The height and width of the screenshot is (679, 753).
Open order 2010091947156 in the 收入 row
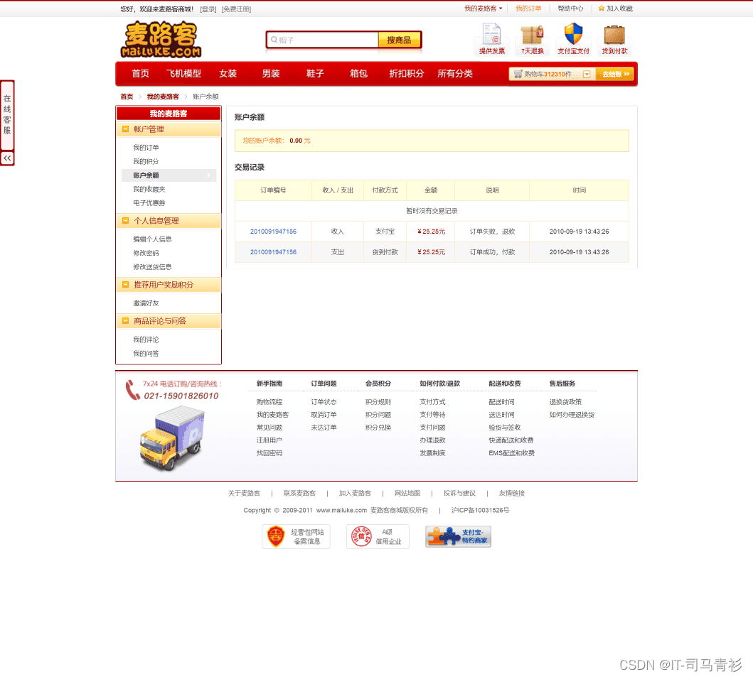273,232
